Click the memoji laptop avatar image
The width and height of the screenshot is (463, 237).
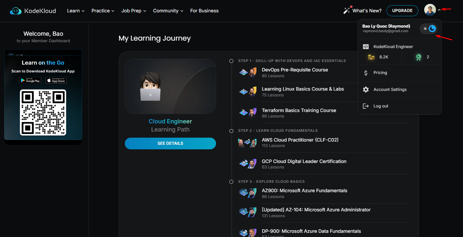150,86
